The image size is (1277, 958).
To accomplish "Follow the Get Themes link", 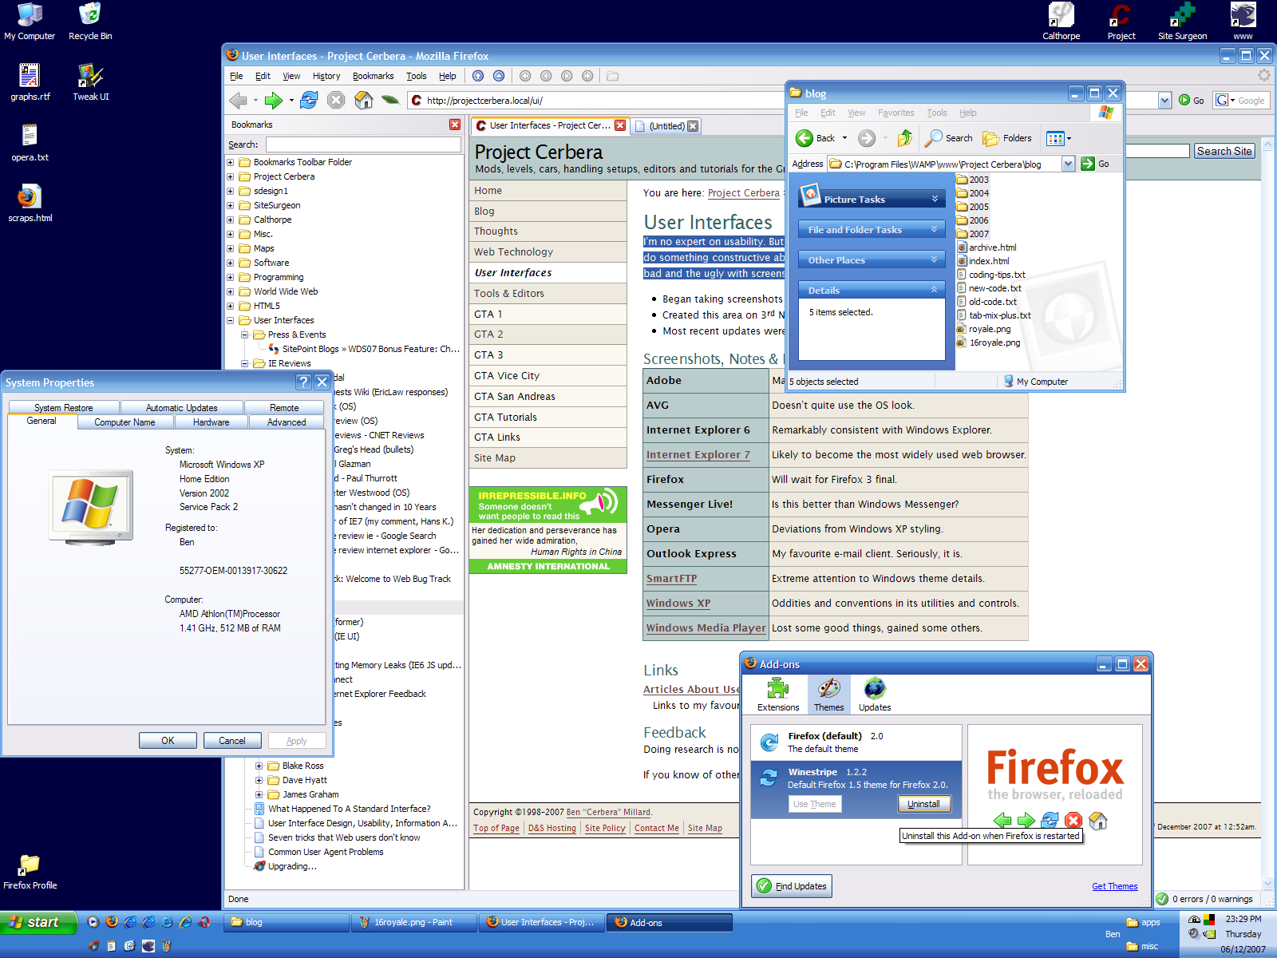I will pyautogui.click(x=1114, y=886).
